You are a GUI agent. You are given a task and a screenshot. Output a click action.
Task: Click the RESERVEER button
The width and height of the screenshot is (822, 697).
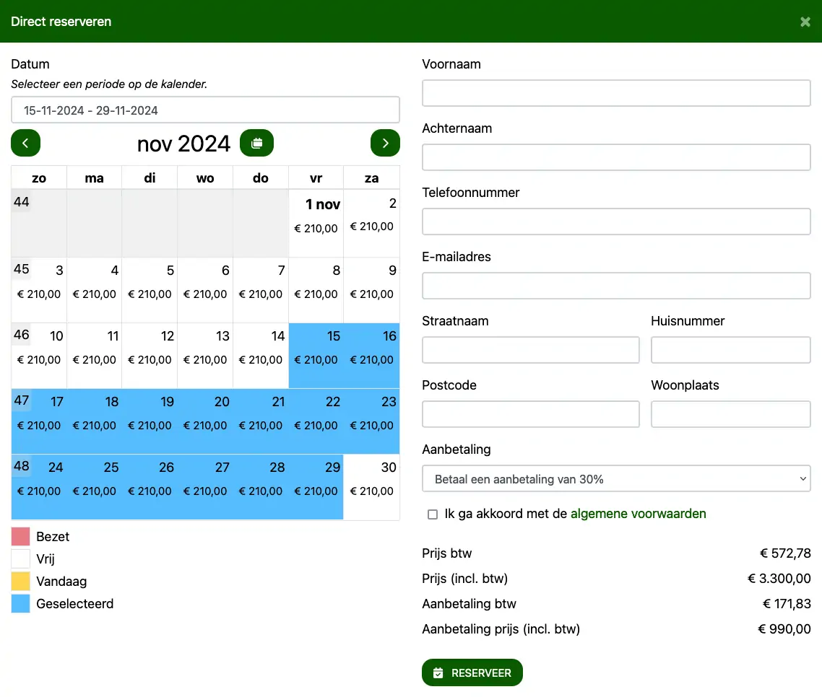click(x=472, y=672)
